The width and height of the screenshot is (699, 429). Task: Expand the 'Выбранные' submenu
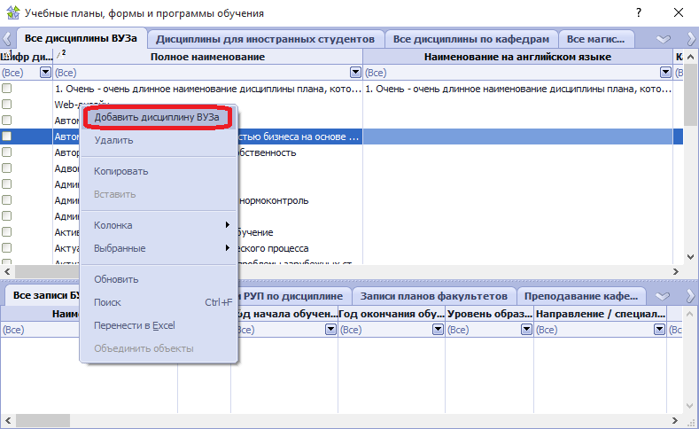click(x=159, y=248)
